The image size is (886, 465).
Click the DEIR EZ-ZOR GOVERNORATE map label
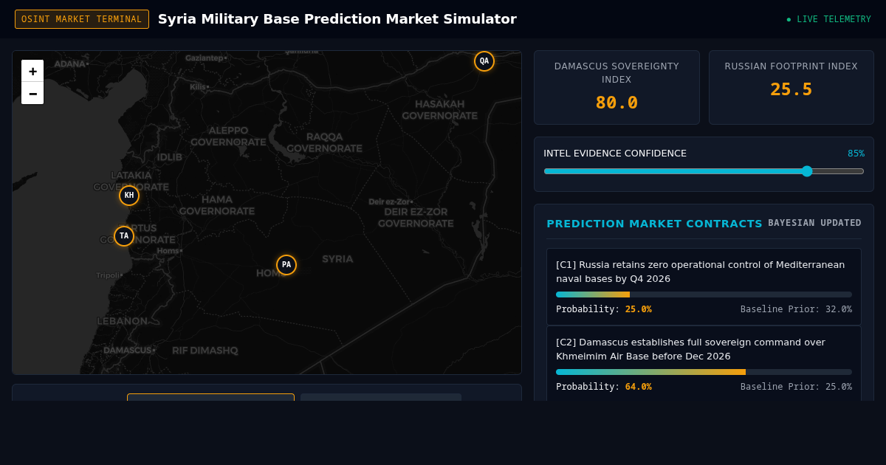click(415, 218)
